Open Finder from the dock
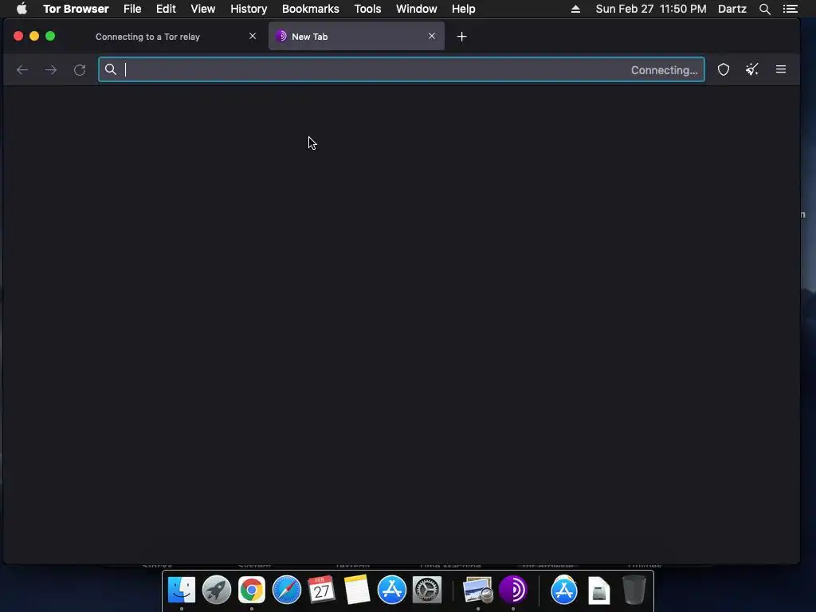The width and height of the screenshot is (816, 612). tap(182, 590)
